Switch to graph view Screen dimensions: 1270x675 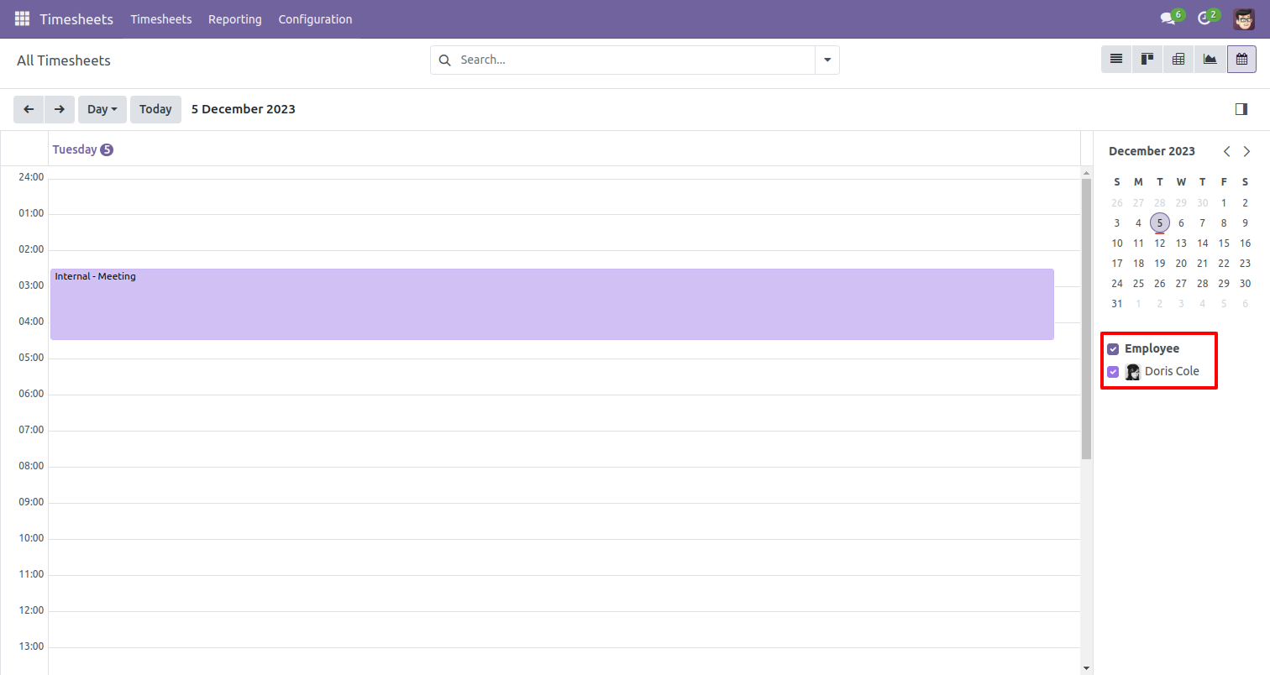pyautogui.click(x=1210, y=60)
